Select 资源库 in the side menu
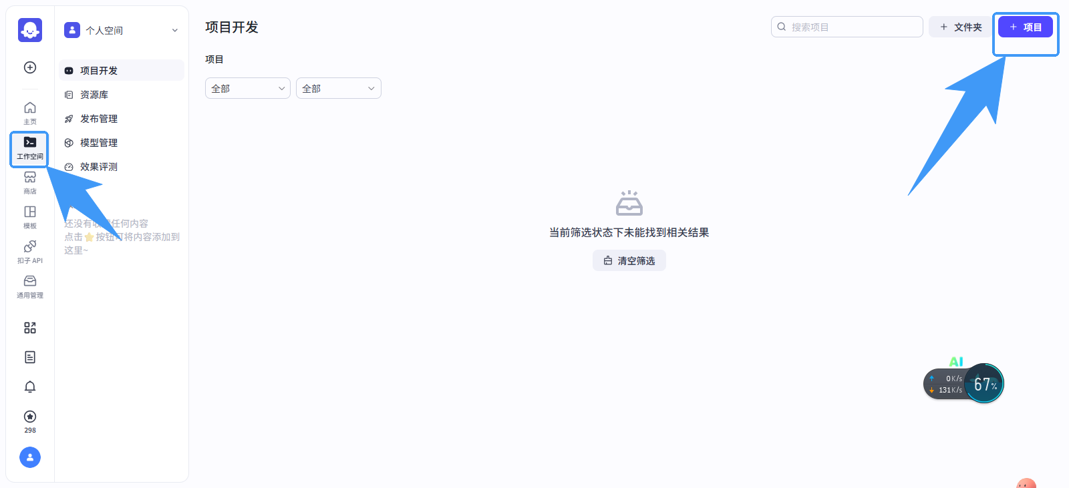Screen dimensions: 1069x488 pyautogui.click(x=122, y=94)
